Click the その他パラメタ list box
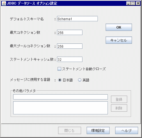 (61, 108)
